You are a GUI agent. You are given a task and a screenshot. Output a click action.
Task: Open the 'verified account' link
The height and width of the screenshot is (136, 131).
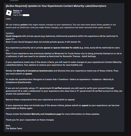pos(62,88)
